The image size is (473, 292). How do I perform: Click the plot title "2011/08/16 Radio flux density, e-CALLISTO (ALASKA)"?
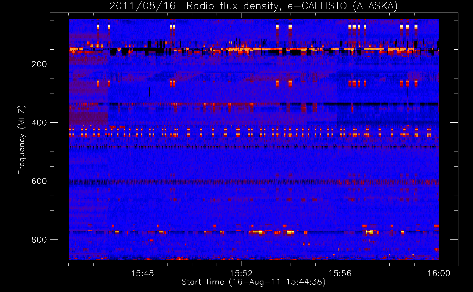pos(253,6)
